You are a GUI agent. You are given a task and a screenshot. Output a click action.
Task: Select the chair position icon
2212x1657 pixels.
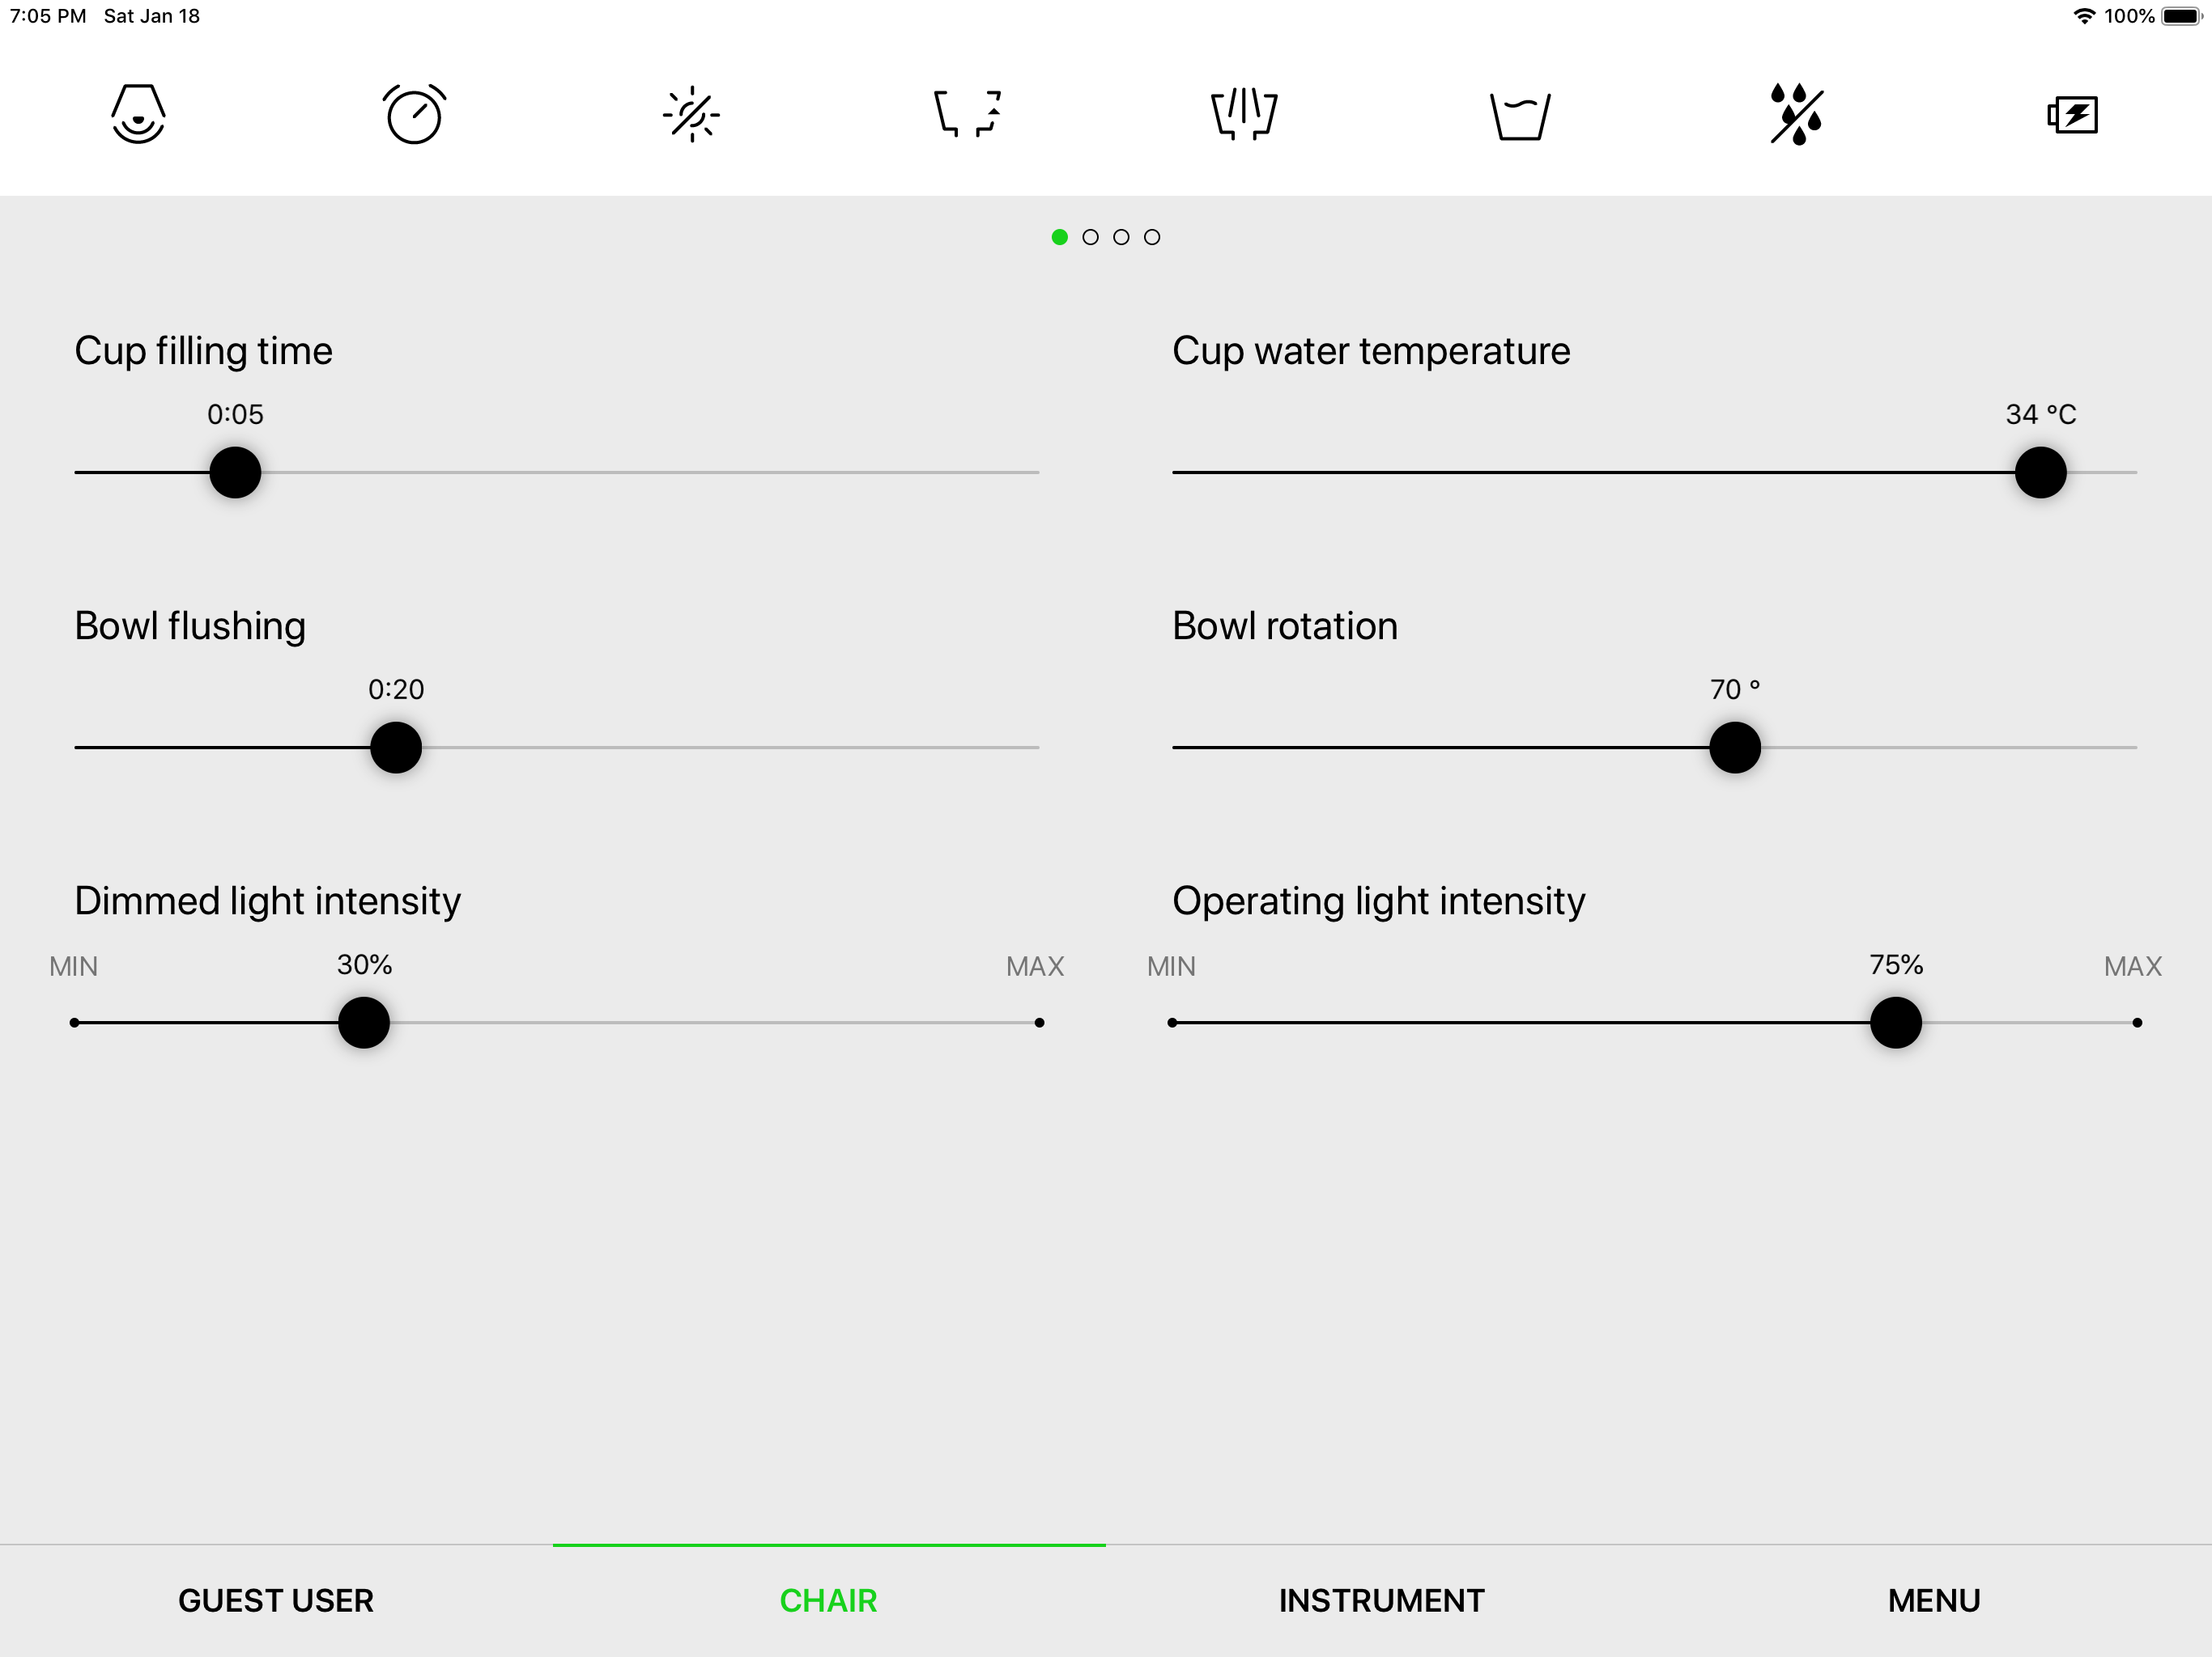click(967, 114)
